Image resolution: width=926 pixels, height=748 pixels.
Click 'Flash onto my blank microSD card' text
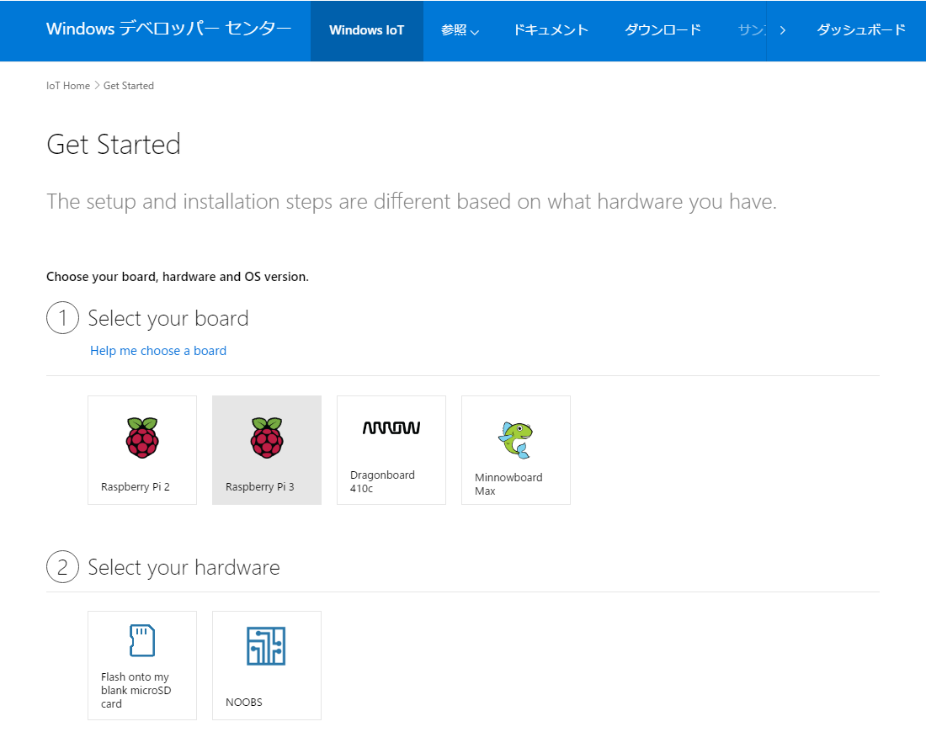136,690
